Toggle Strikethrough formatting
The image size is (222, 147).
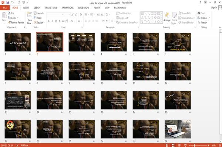pyautogui.click(x=63, y=21)
